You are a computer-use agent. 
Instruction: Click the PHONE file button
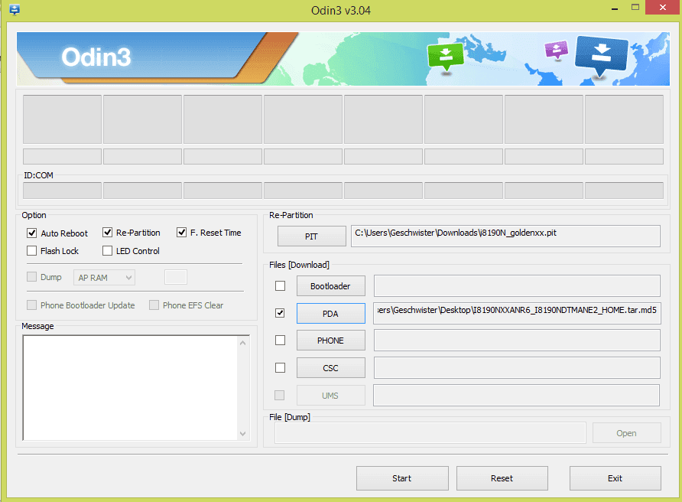[x=330, y=341]
